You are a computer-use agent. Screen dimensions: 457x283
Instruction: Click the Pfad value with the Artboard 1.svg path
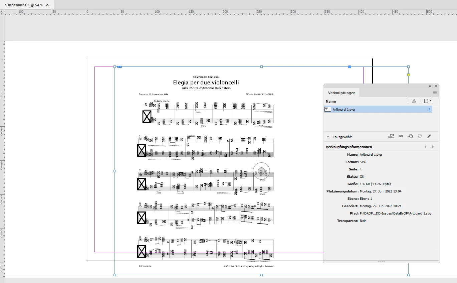[395, 213]
